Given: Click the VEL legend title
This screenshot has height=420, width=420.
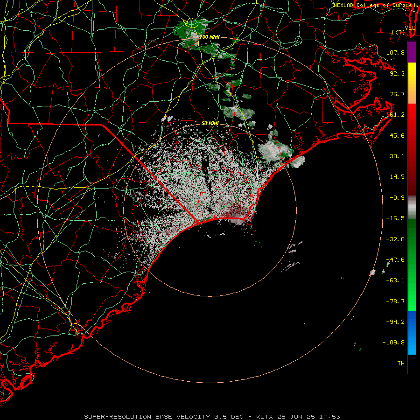Looking at the screenshot, I should click(410, 28).
